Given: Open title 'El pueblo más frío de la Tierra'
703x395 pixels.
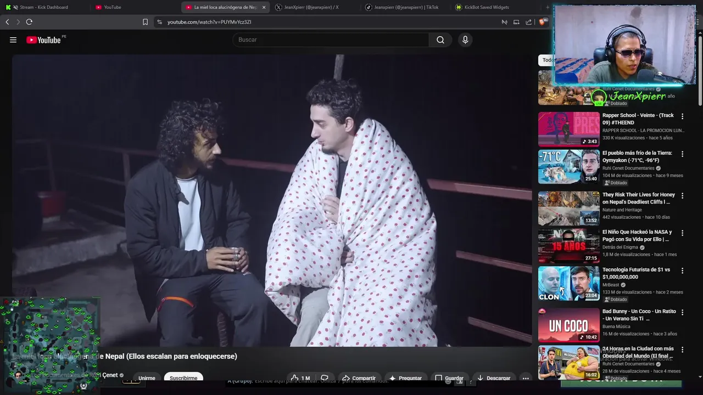Looking at the screenshot, I should [x=637, y=156].
